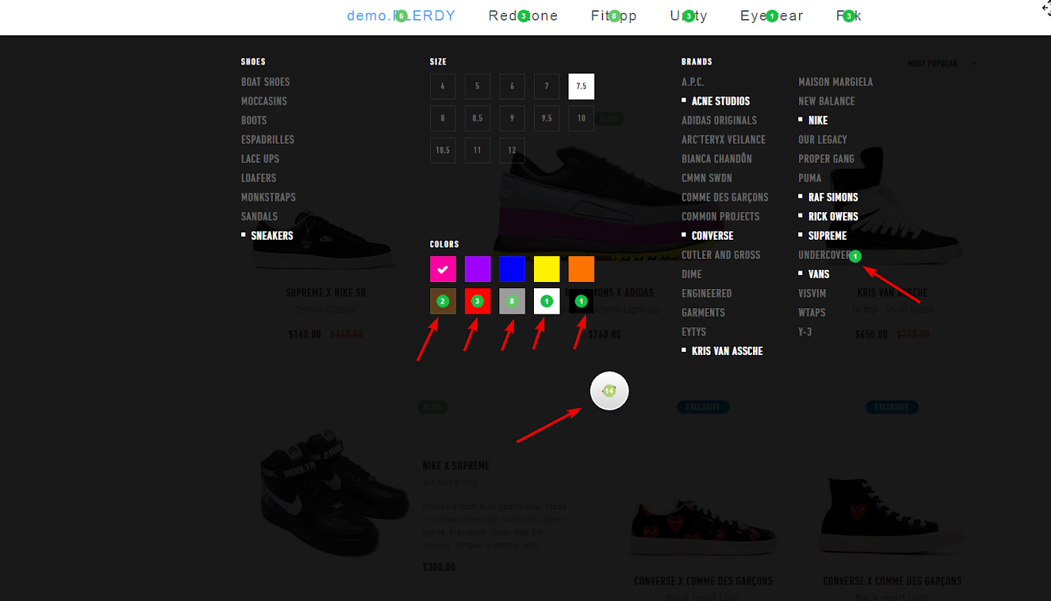
Task: Uncheck the Supreme brand
Action: pos(823,236)
